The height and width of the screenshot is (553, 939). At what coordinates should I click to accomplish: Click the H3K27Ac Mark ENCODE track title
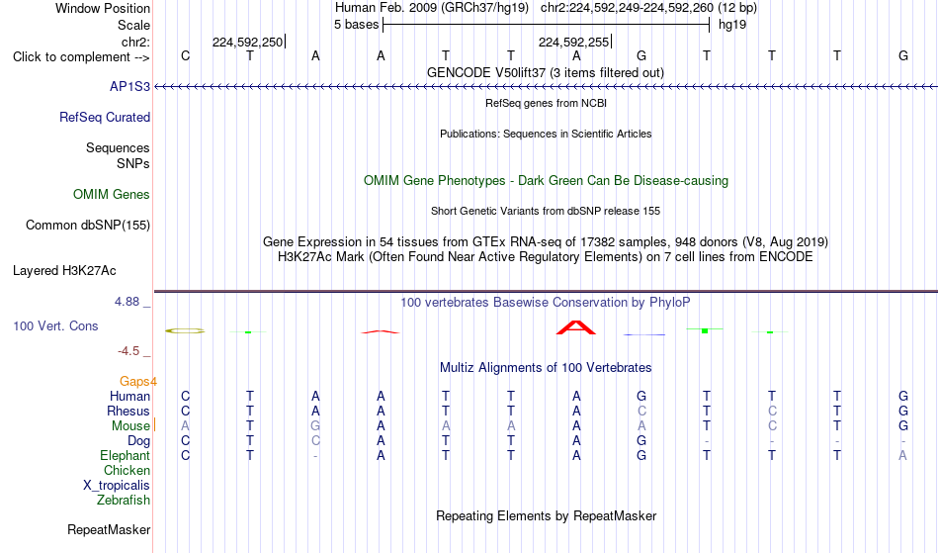(x=546, y=257)
